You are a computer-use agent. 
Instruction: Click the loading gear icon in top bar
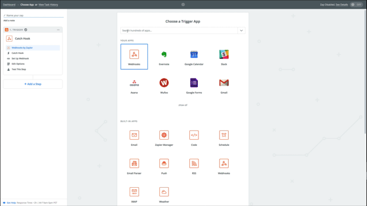tap(183, 5)
